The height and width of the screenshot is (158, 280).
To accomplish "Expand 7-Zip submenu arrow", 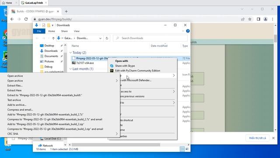I will pyautogui.click(x=174, y=75).
